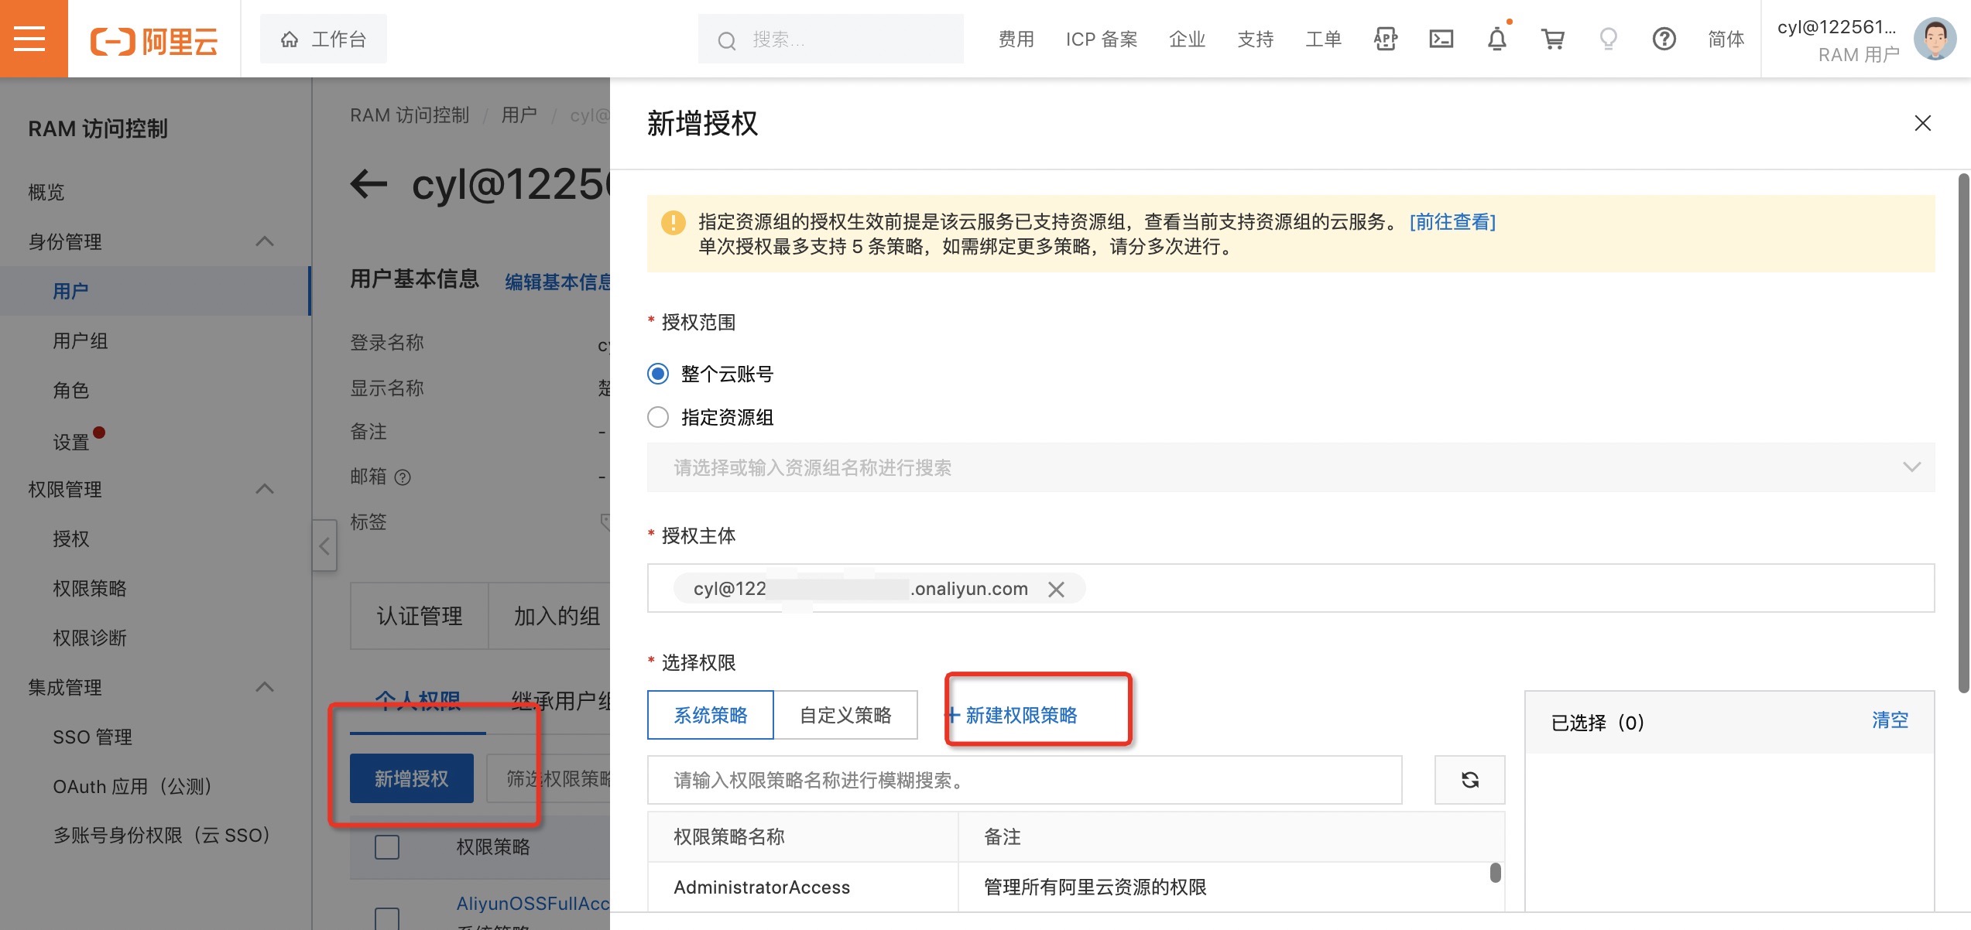Refresh the policy list
Viewport: 1971px width, 930px height.
(1469, 780)
